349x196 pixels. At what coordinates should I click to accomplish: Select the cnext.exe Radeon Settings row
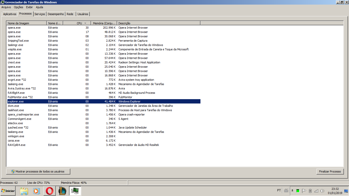(x=103, y=62)
